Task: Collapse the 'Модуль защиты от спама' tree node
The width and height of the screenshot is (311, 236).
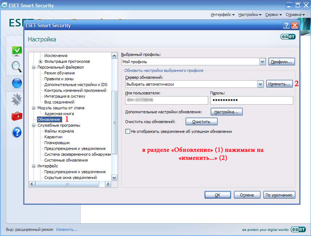Action: coord(33,108)
